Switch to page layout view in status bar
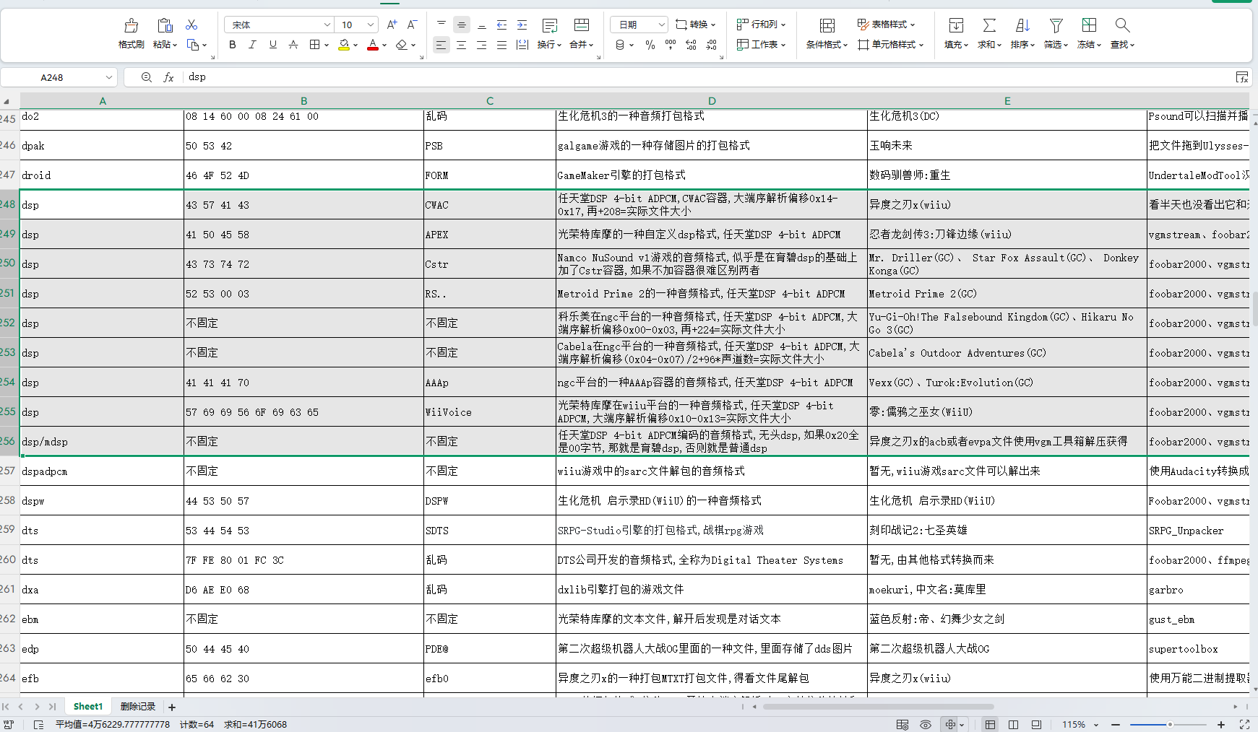The width and height of the screenshot is (1258, 732). pos(1014,725)
